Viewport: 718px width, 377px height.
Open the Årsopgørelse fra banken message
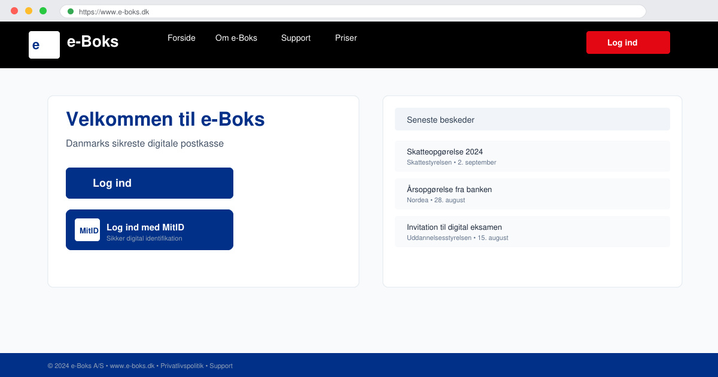533,194
